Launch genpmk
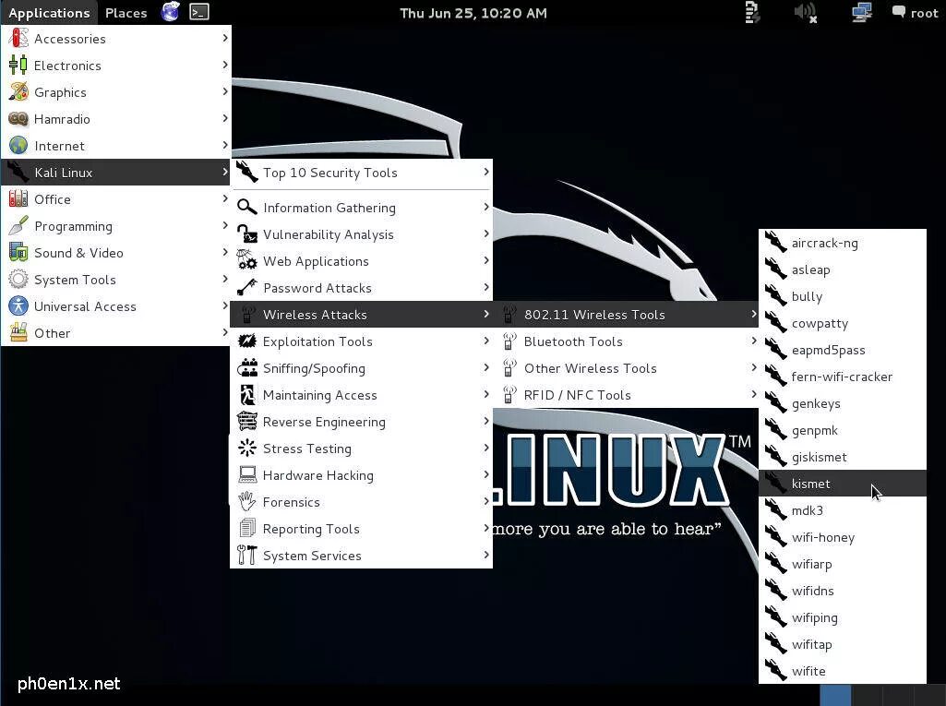Screen dimensions: 946x706 point(843,430)
